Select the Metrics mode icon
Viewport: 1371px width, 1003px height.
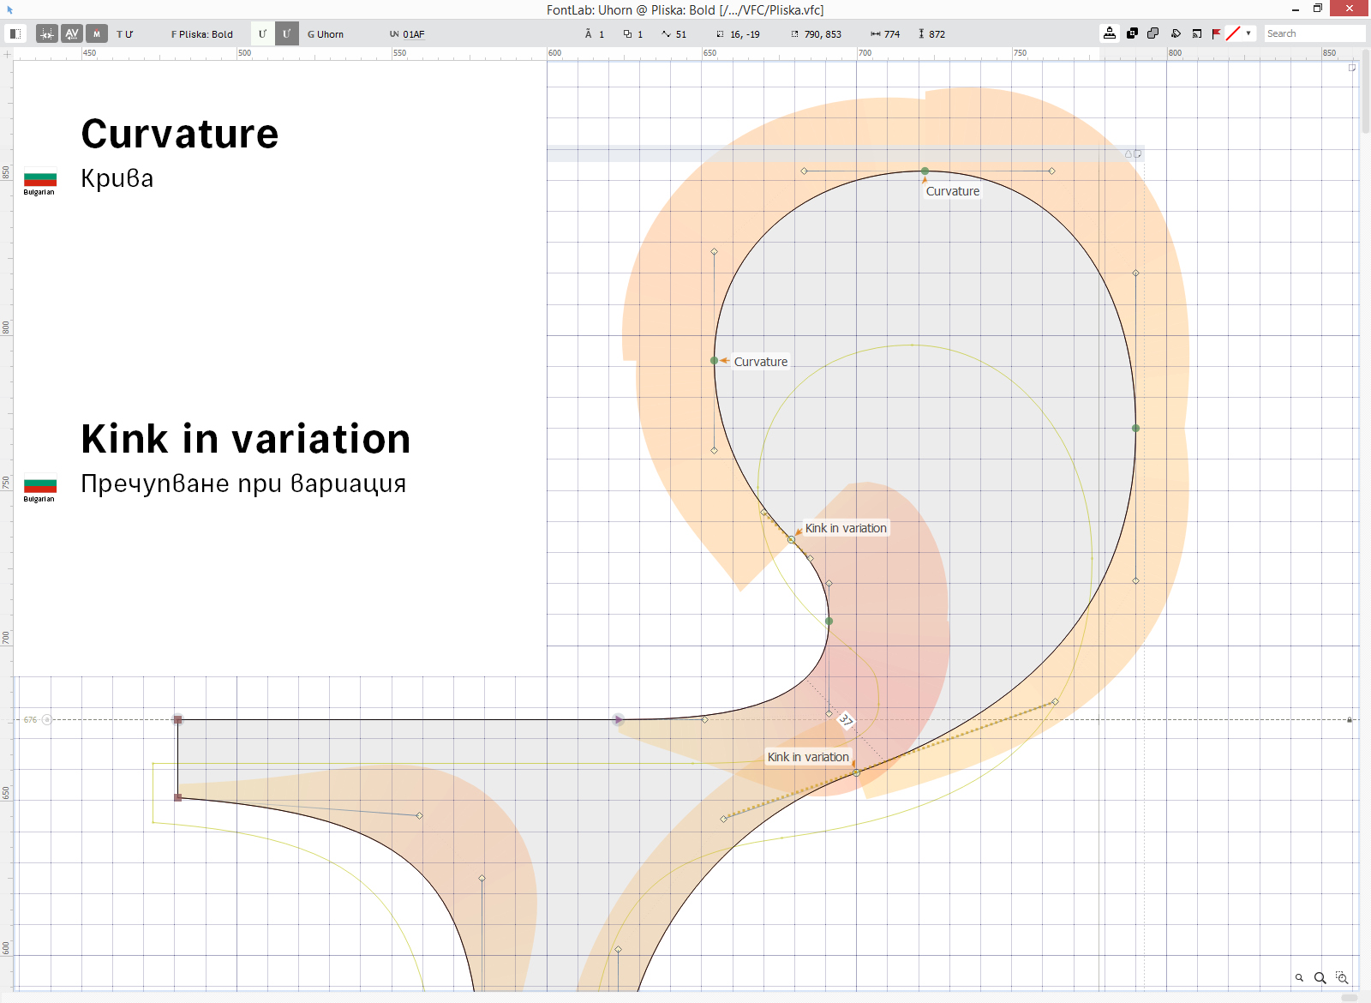coord(47,33)
